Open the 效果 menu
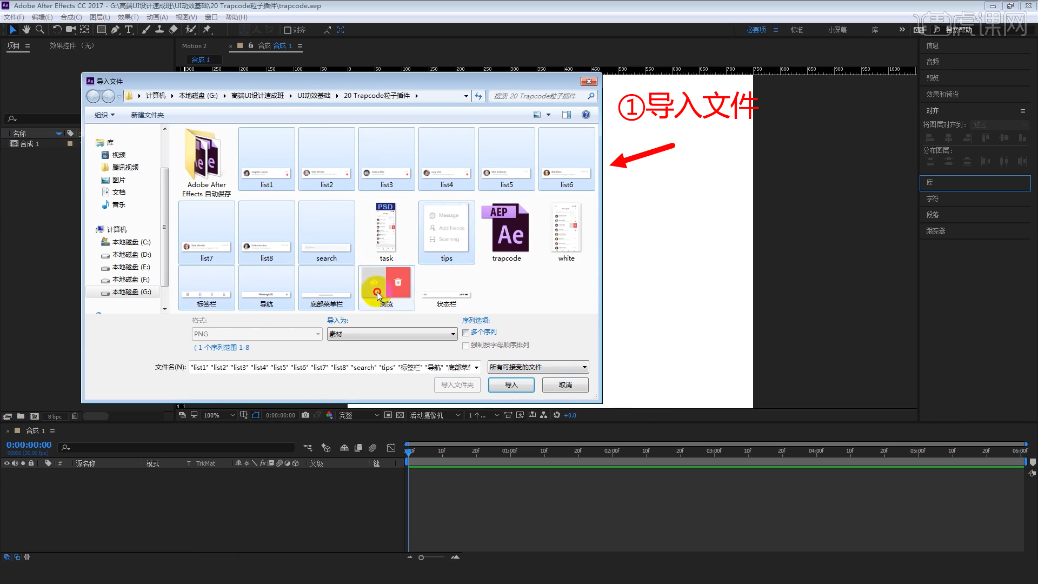This screenshot has height=584, width=1038. point(128,17)
